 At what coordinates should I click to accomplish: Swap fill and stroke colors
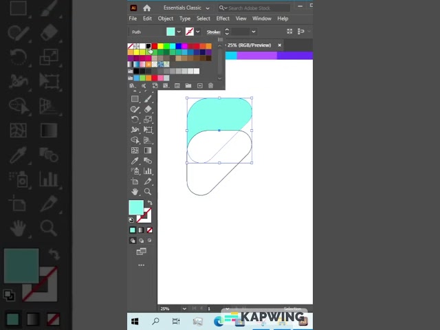tap(150, 203)
